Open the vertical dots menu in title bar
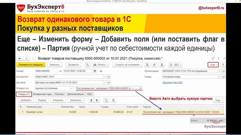The image size is (241, 135). pyautogui.click(x=218, y=58)
